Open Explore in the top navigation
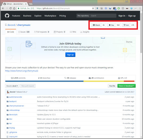143x139 pixels. [x=38, y=16]
